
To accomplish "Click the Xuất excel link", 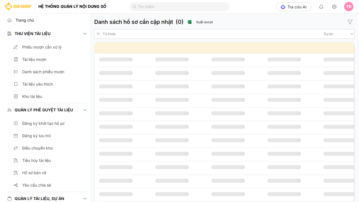I will pos(204,22).
